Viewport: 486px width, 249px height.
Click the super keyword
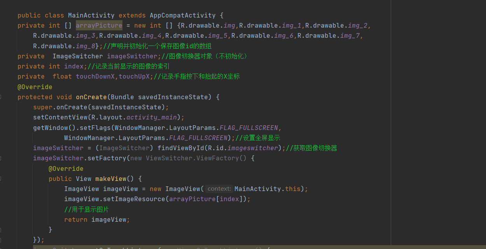pyautogui.click(x=43, y=107)
